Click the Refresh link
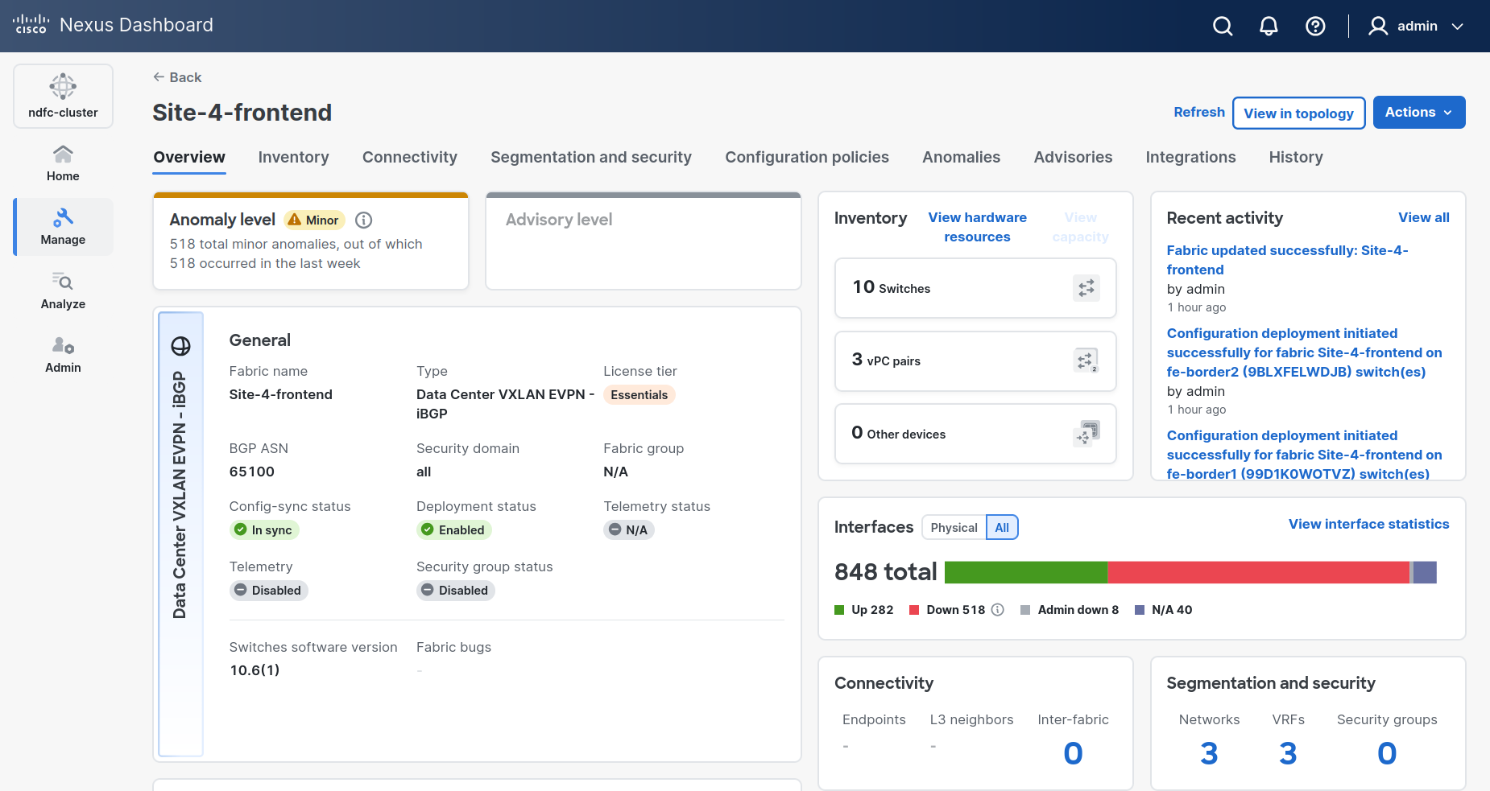 [x=1199, y=113]
